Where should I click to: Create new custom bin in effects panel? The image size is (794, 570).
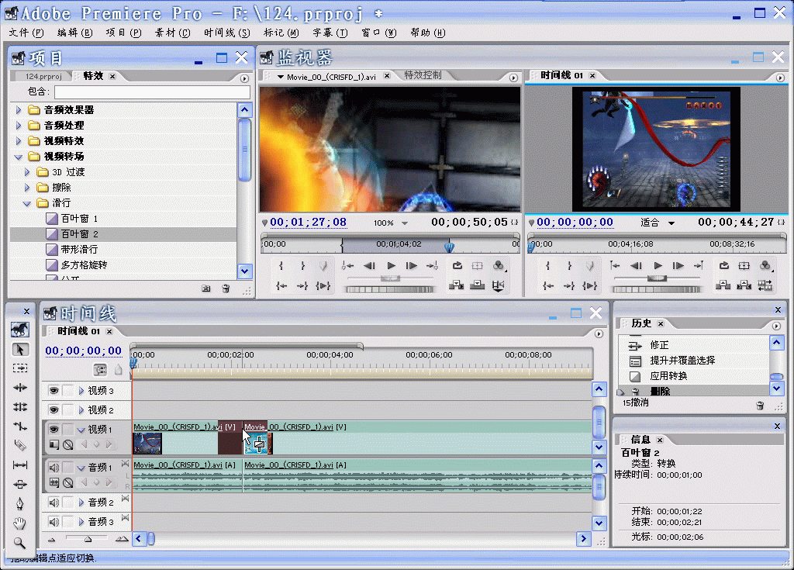206,288
